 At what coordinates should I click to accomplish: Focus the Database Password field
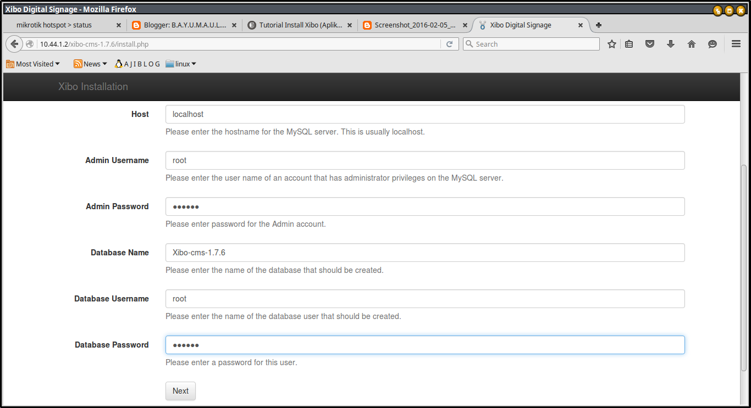click(x=425, y=345)
